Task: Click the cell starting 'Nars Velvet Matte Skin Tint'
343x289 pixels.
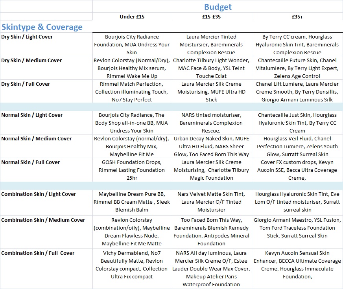Action: [211, 203]
